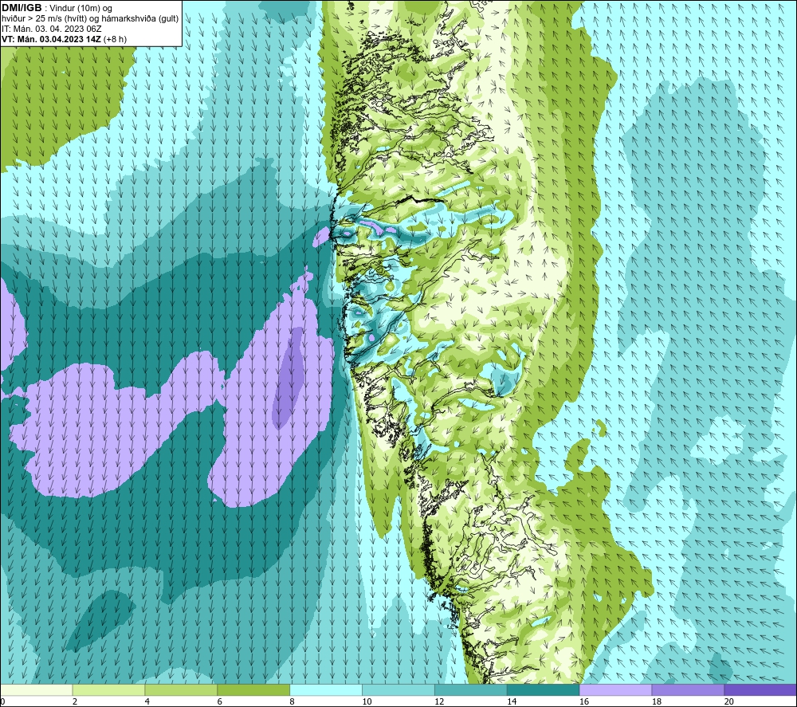The image size is (797, 707).
Task: Click the 14–16 m/s dark teal legend swatch
Action: tap(543, 689)
